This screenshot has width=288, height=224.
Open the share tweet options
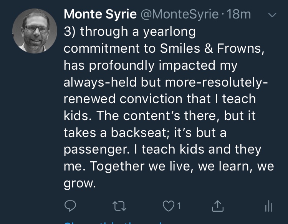pyautogui.click(x=218, y=207)
